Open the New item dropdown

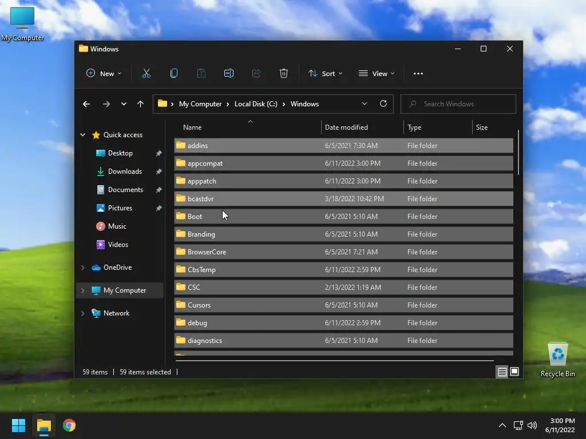[104, 74]
